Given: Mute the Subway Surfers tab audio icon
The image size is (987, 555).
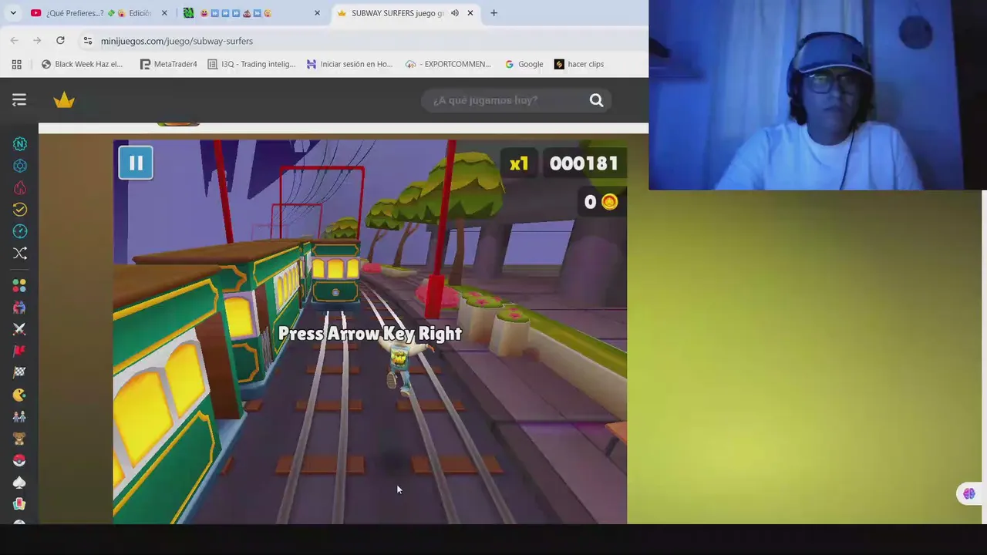Looking at the screenshot, I should tap(454, 13).
